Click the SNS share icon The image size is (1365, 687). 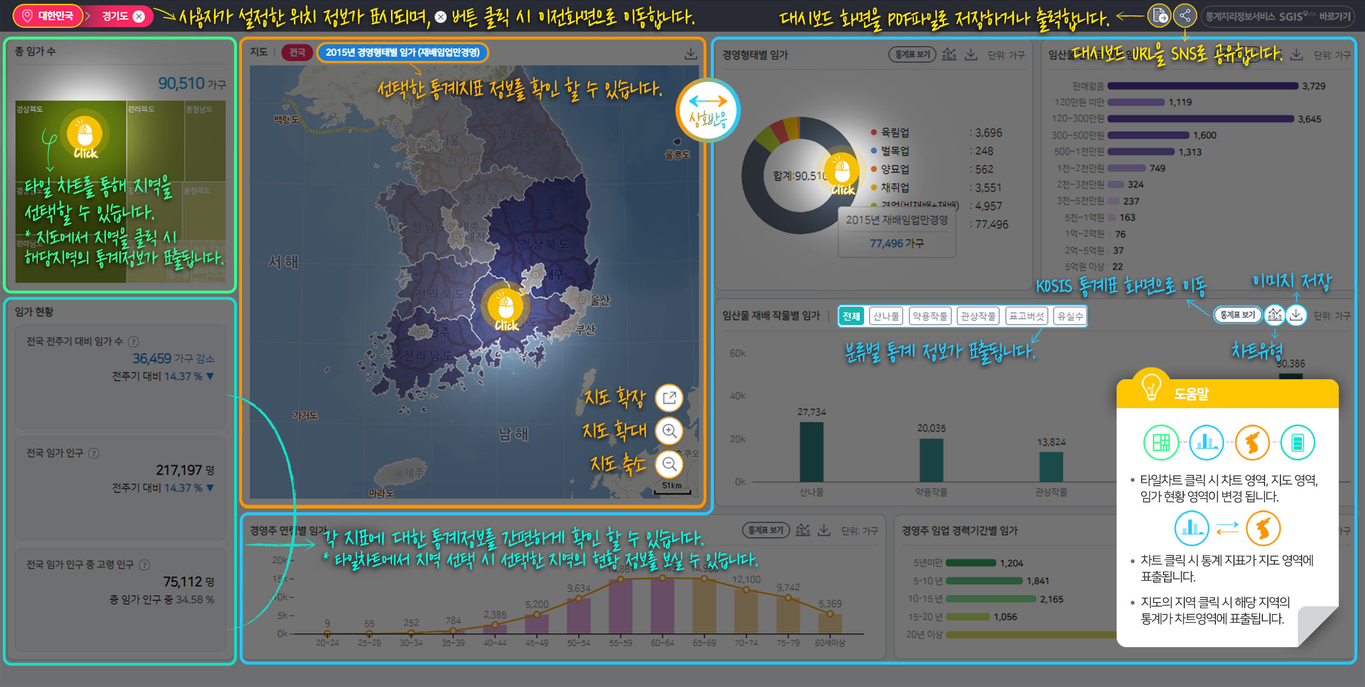1184,16
